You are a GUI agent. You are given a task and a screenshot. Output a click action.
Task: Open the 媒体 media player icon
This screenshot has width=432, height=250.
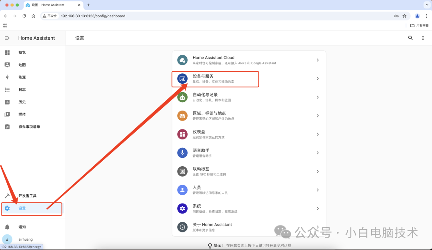point(7,114)
